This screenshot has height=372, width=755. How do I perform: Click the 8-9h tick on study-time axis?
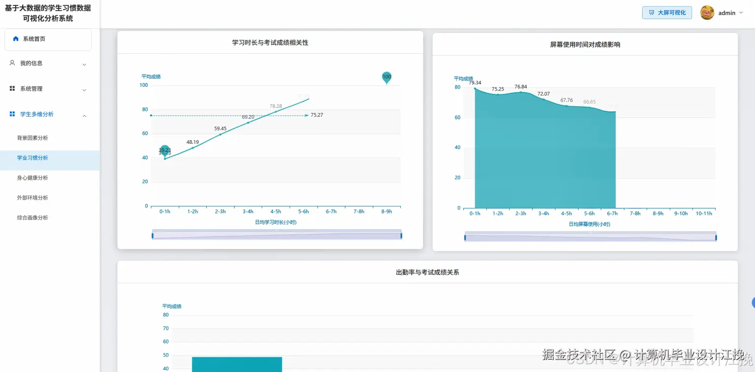(387, 211)
